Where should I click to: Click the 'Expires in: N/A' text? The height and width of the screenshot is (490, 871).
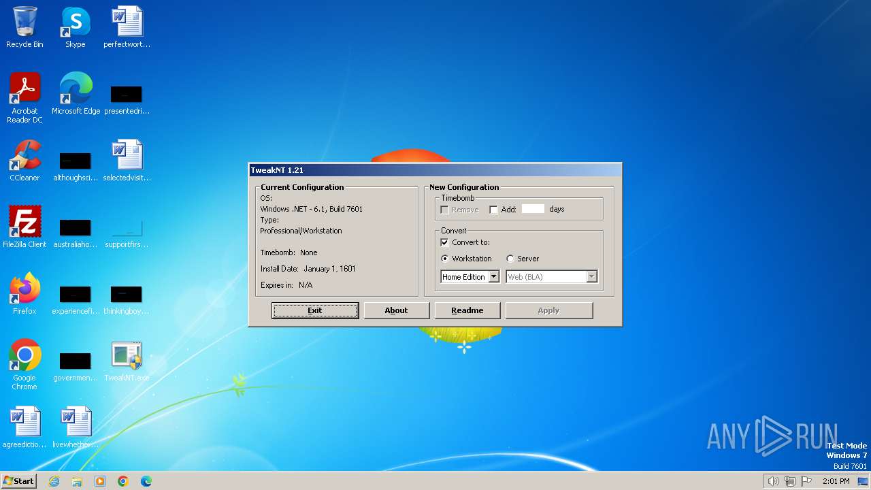point(286,285)
